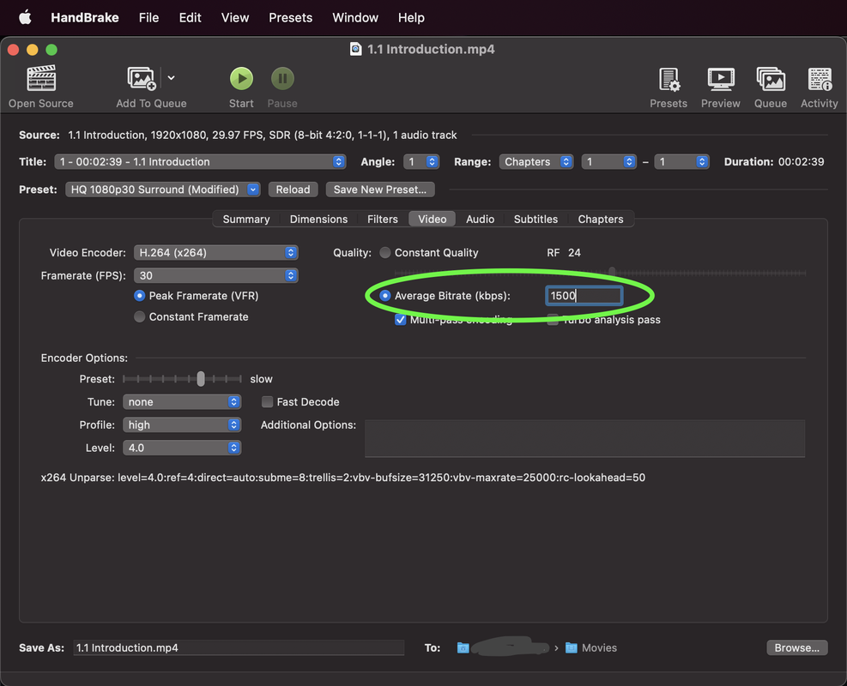Click the Pause encoding icon
This screenshot has width=847, height=686.
(x=282, y=78)
